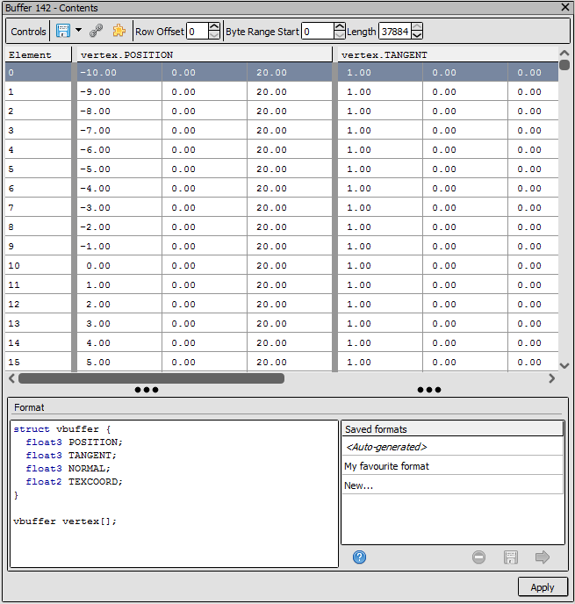
Task: Click the delete saved format minus icon
Action: [478, 557]
